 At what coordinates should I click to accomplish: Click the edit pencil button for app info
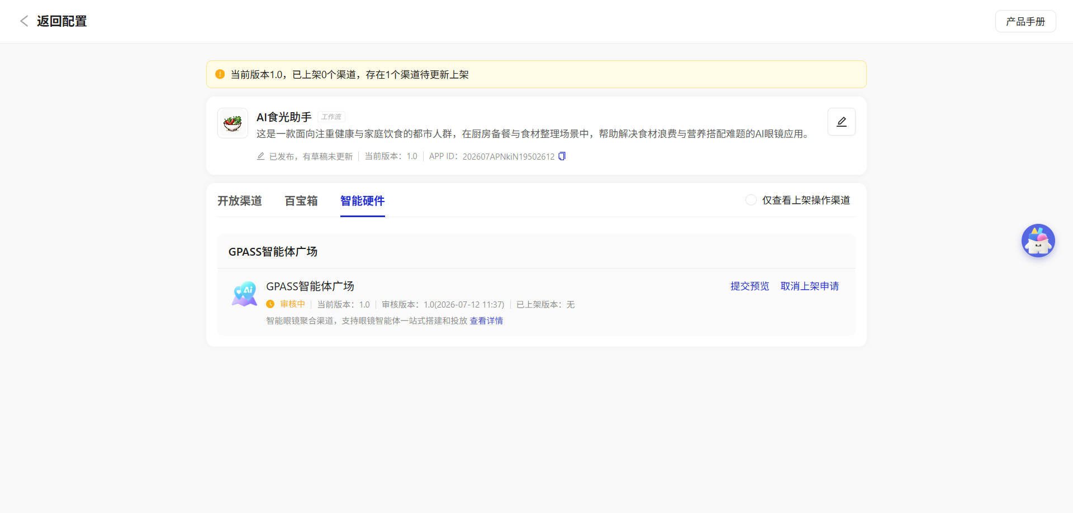(842, 122)
